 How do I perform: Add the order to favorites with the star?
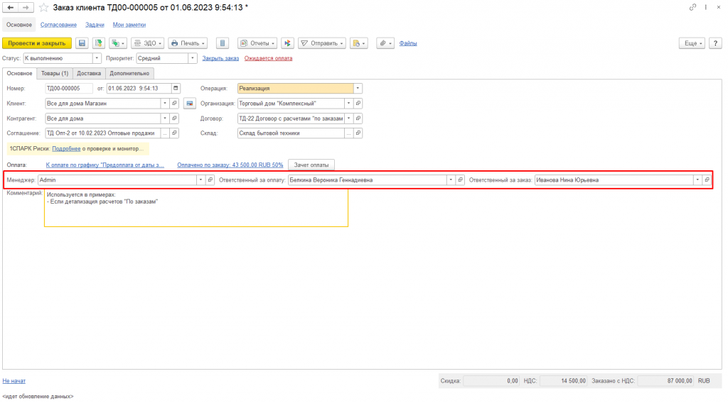(x=43, y=7)
